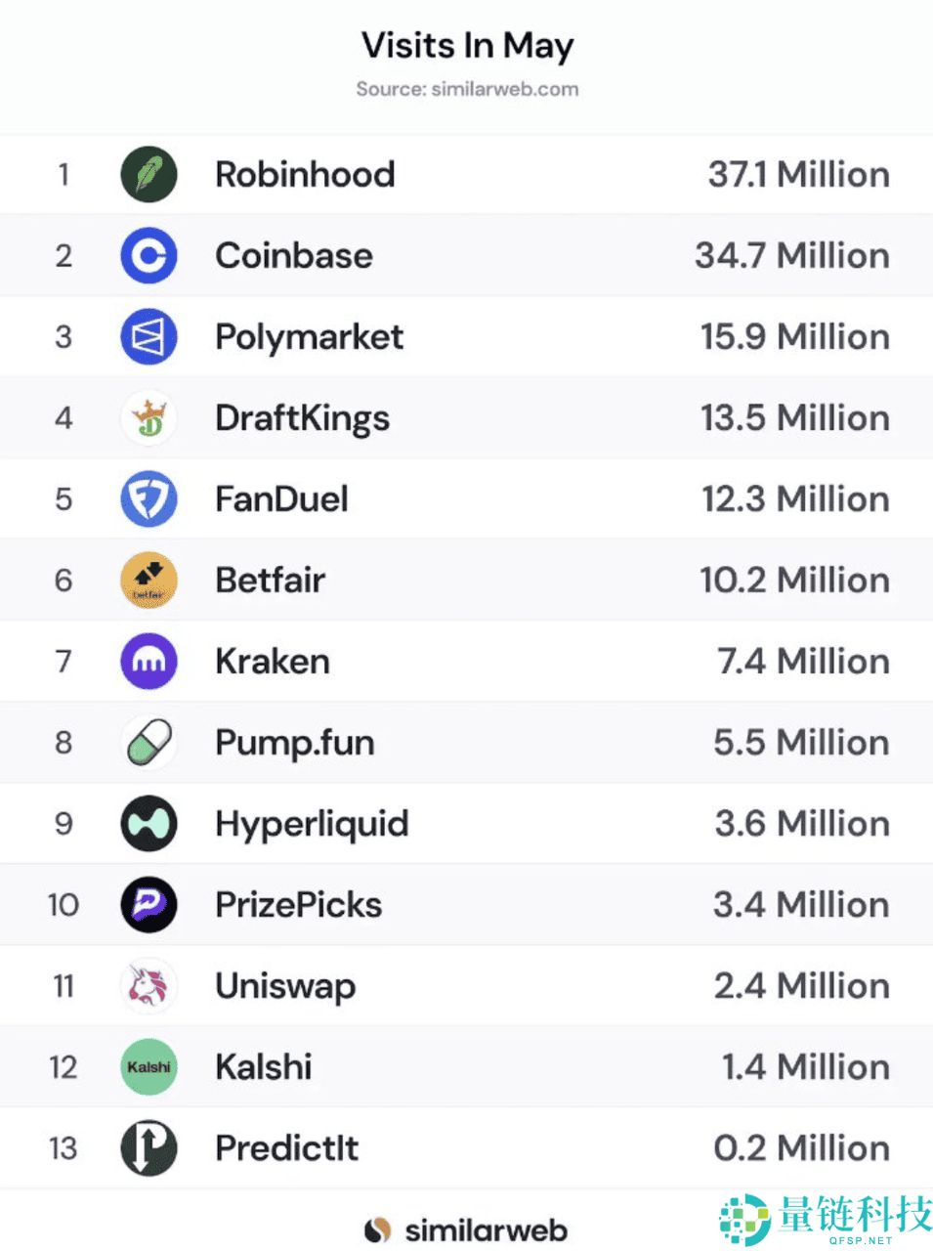
Task: Select the Polymarket logo icon
Action: click(148, 337)
